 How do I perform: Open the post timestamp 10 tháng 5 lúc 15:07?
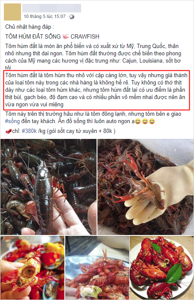(x=45, y=17)
